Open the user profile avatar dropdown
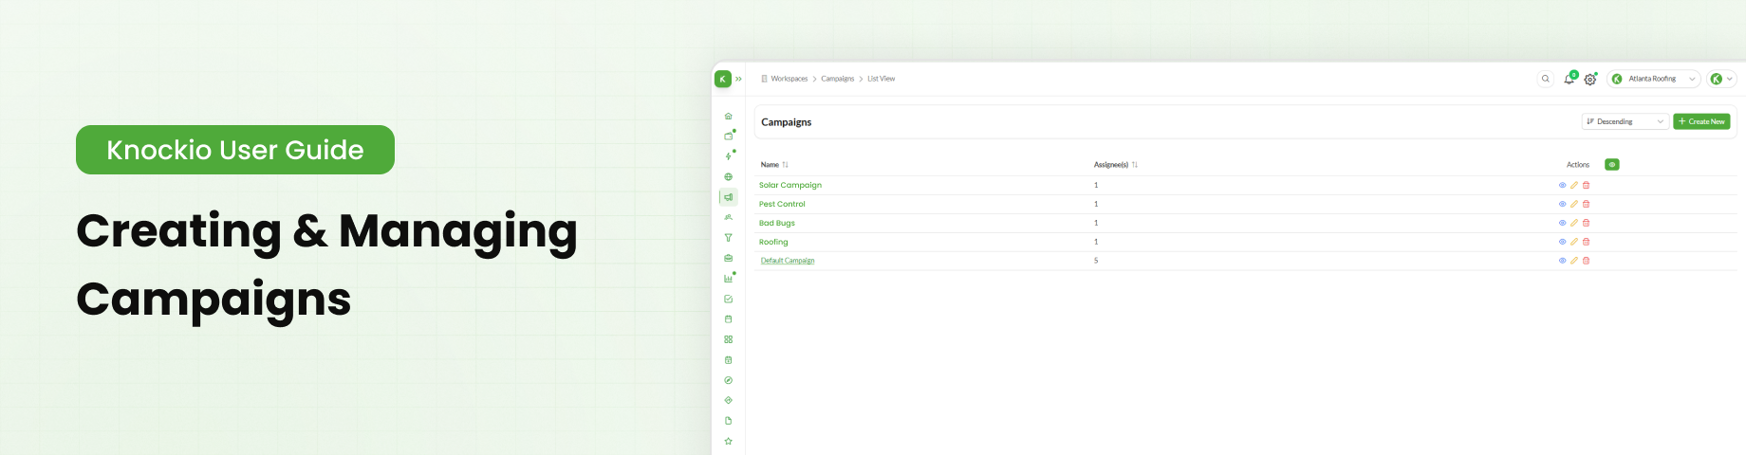This screenshot has width=1746, height=455. [x=1721, y=79]
